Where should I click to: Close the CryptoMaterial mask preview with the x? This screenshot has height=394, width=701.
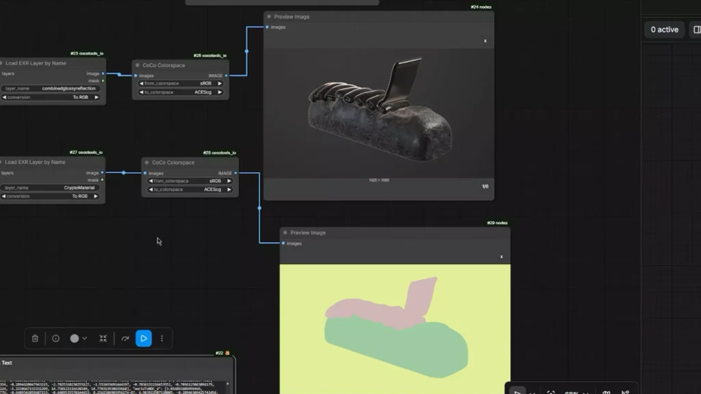(x=501, y=257)
